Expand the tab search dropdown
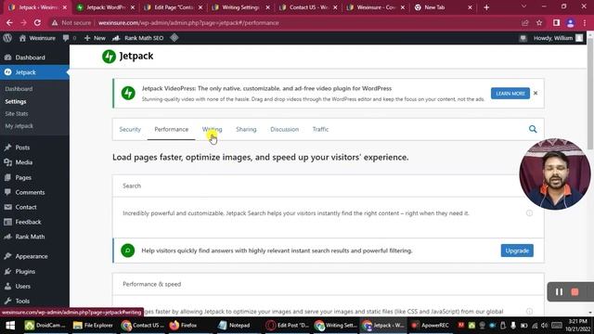The width and height of the screenshot is (594, 334). (523, 6)
